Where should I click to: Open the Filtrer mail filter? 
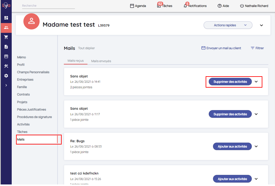click(257, 48)
